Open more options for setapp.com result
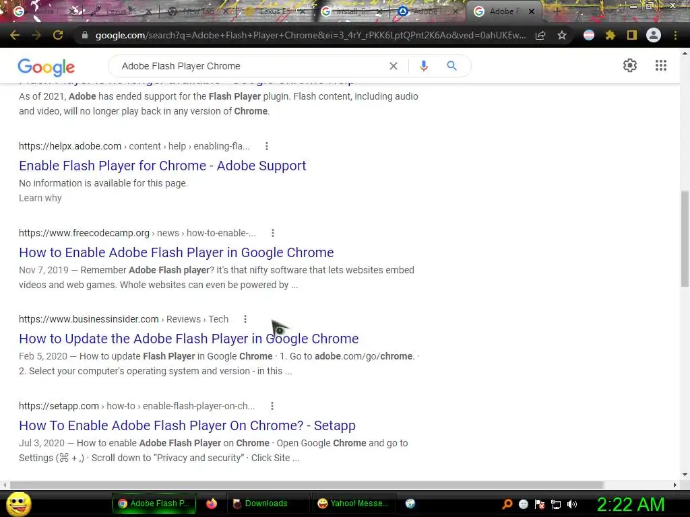 click(272, 406)
